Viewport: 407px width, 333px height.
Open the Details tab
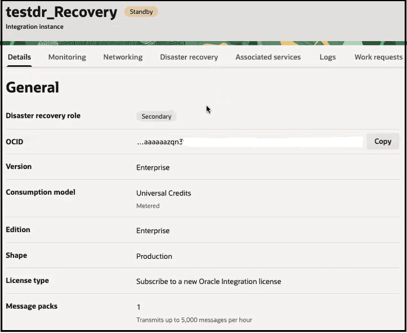point(19,57)
